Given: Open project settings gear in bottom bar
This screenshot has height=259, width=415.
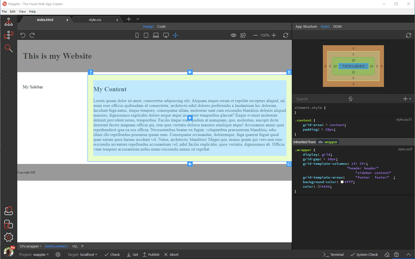Looking at the screenshot, I should tap(58, 254).
